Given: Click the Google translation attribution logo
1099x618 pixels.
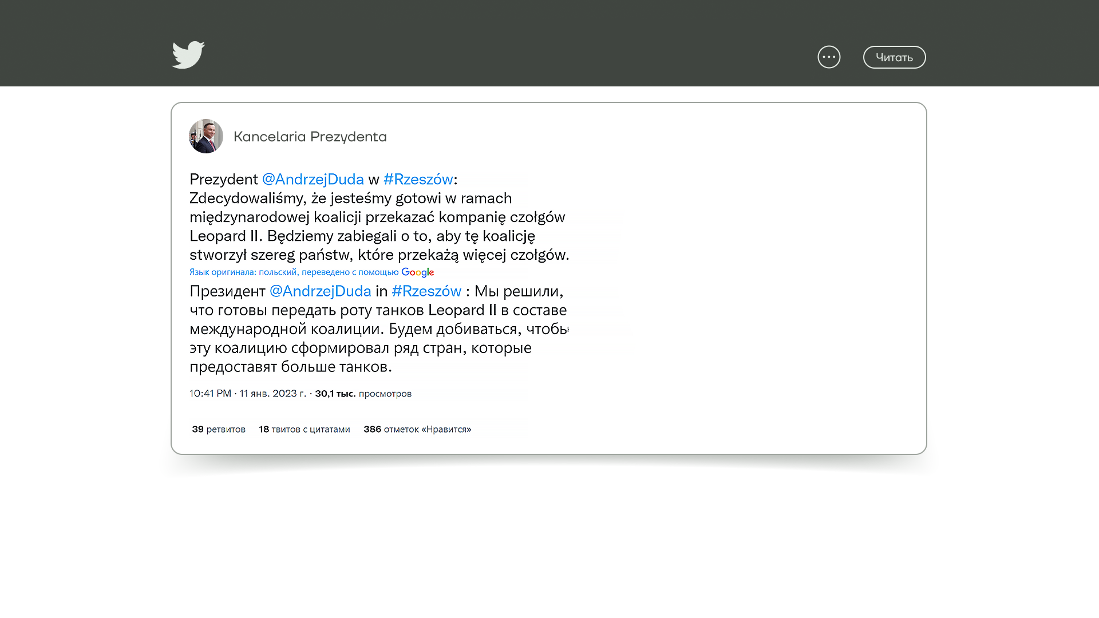Looking at the screenshot, I should click(x=417, y=272).
